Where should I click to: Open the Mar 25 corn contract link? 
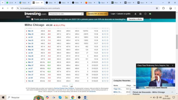tap(31, 31)
